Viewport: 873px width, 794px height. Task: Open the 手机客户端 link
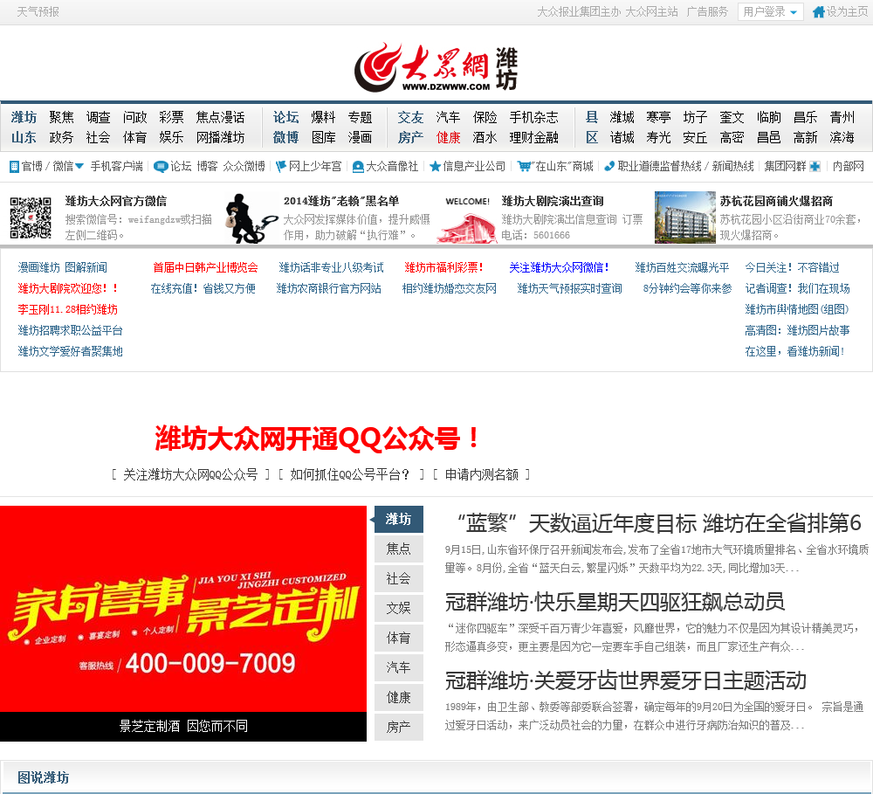click(x=117, y=166)
